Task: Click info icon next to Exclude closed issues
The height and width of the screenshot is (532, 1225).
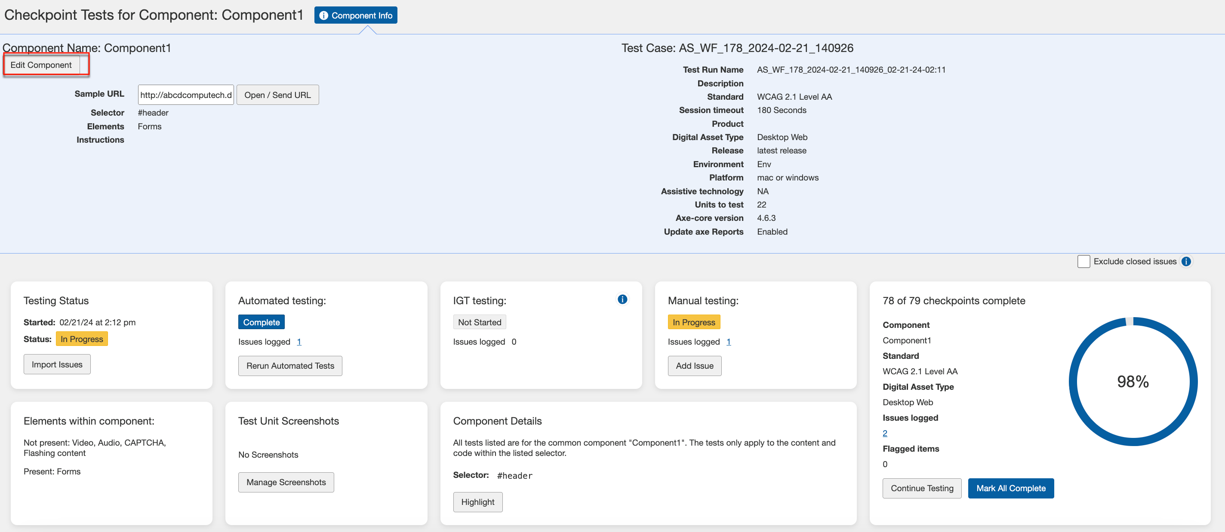Action: 1185,261
